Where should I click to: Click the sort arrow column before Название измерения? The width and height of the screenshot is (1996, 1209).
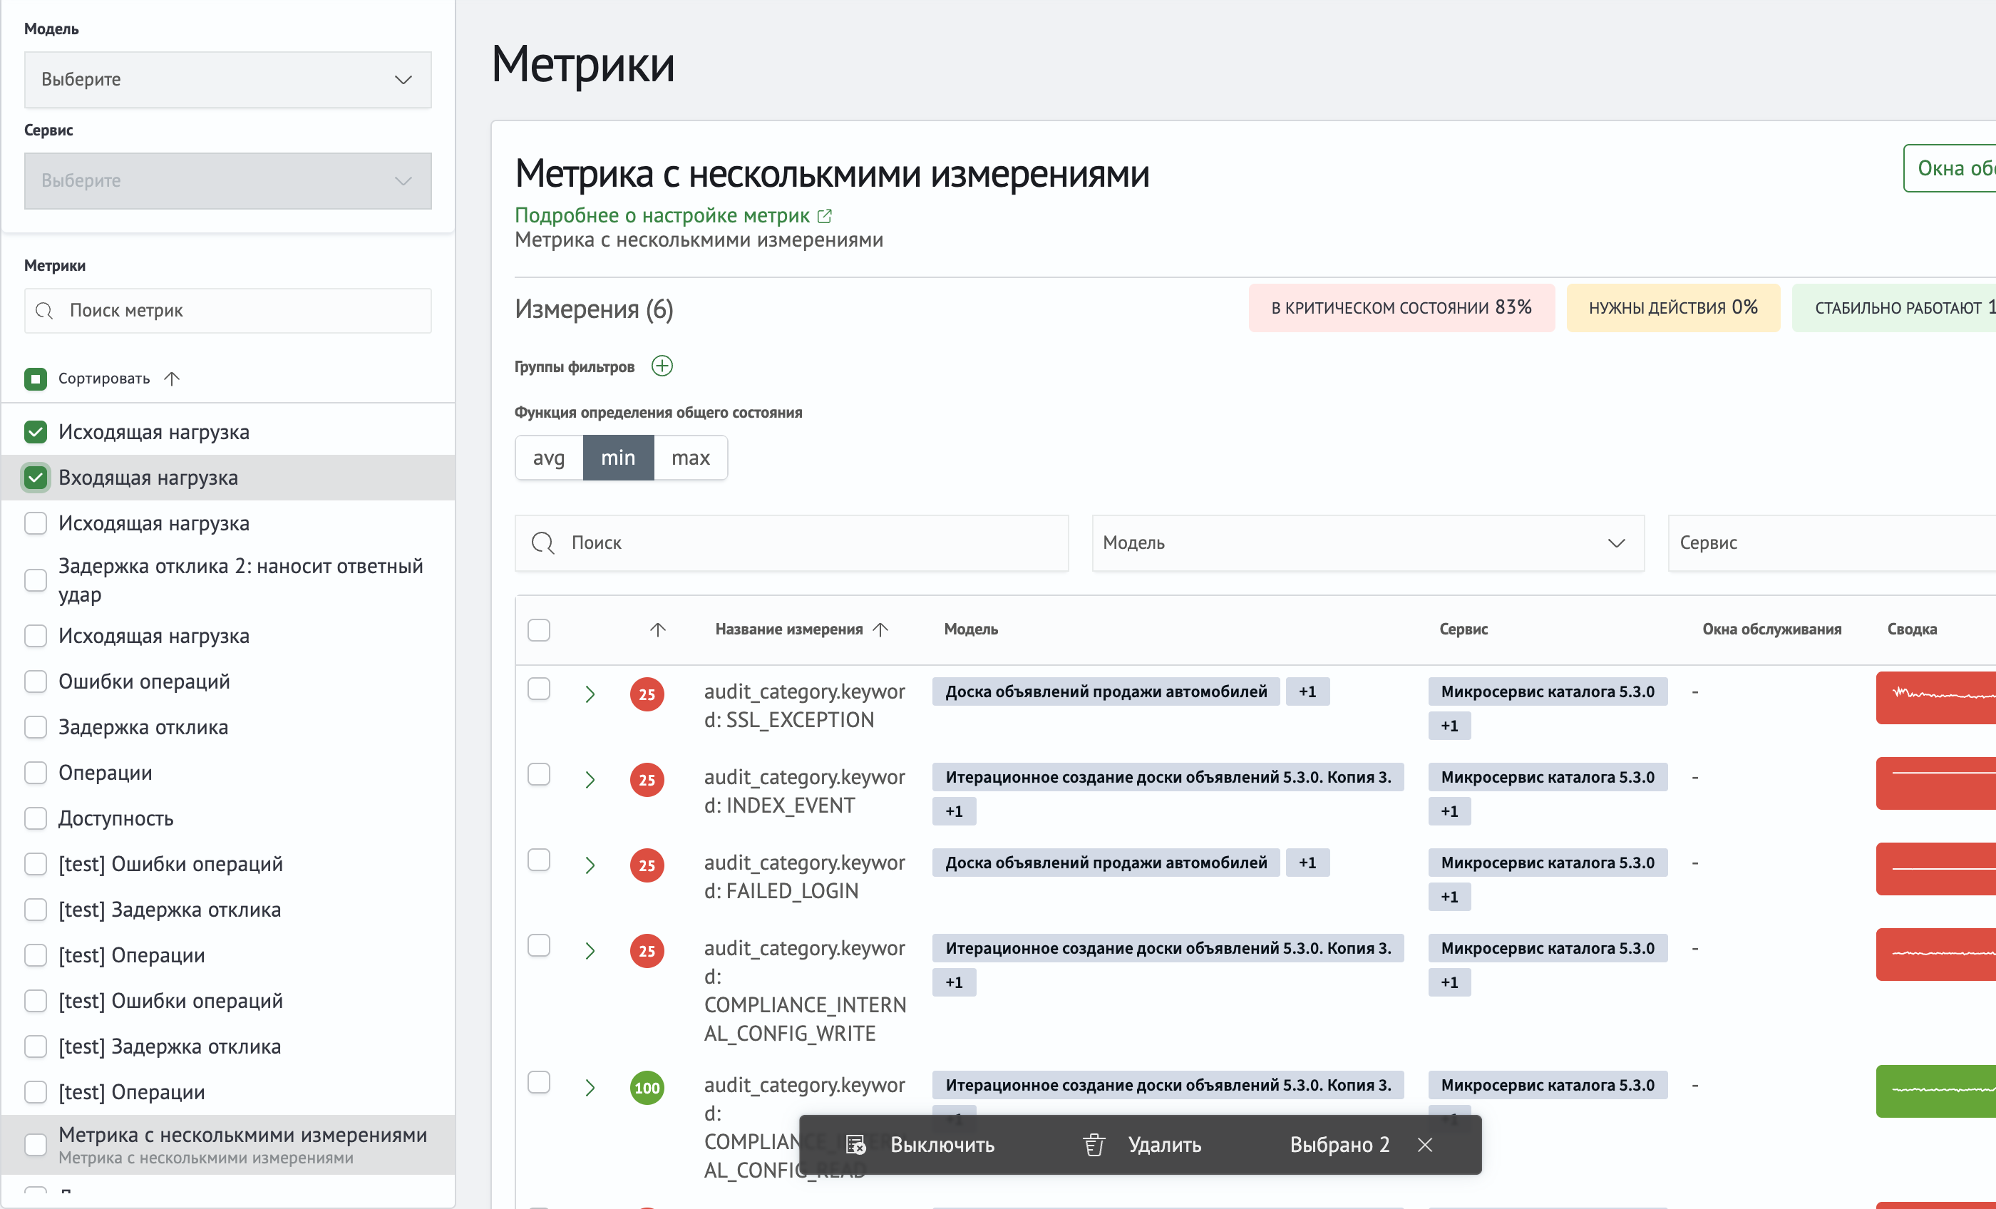[658, 629]
